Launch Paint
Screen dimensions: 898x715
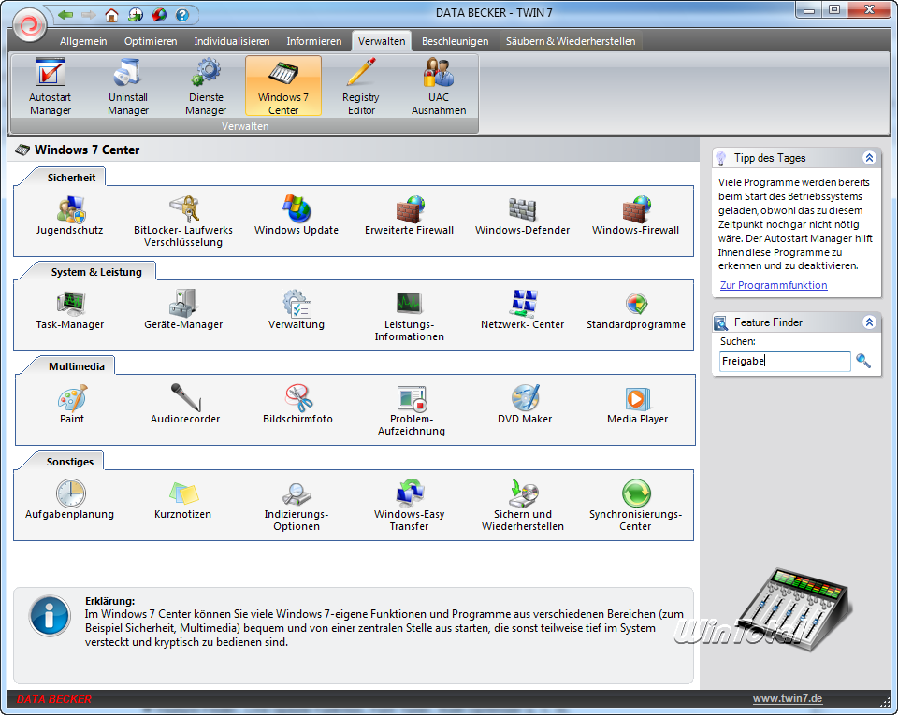72,405
